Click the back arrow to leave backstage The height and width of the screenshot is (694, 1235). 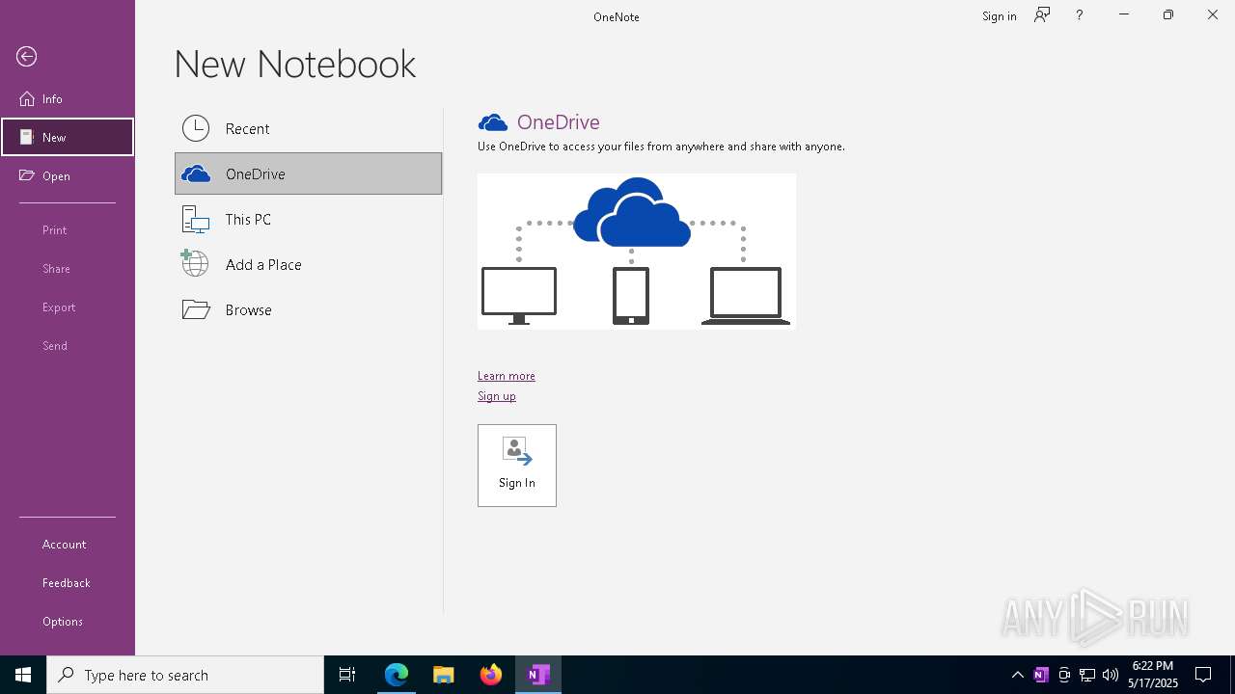pyautogui.click(x=27, y=57)
